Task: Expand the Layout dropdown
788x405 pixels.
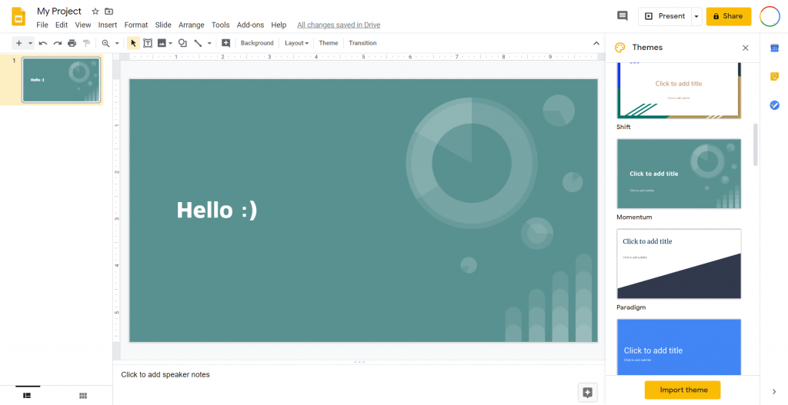Action: (x=296, y=43)
